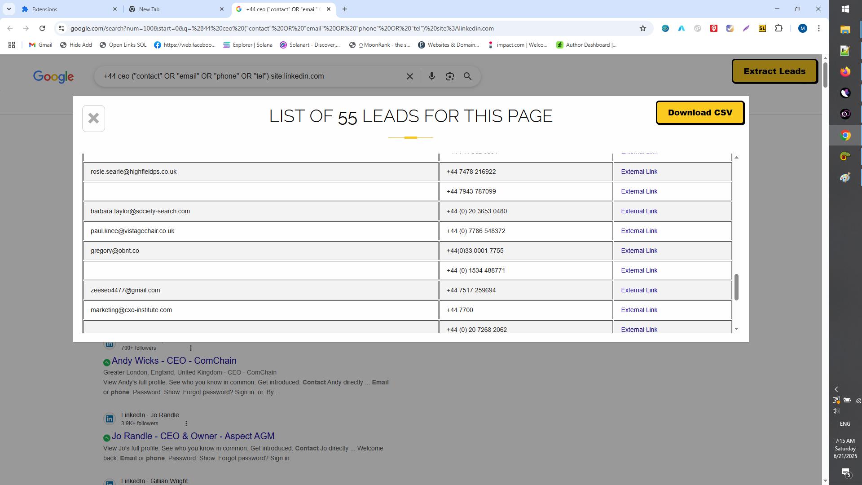Click the Download CSV button
862x485 pixels.
[x=699, y=113]
